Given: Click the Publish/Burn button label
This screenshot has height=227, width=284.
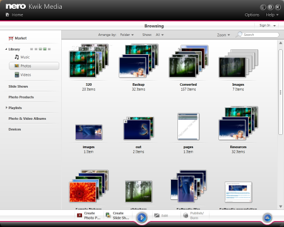Looking at the screenshot, I should click(197, 216).
